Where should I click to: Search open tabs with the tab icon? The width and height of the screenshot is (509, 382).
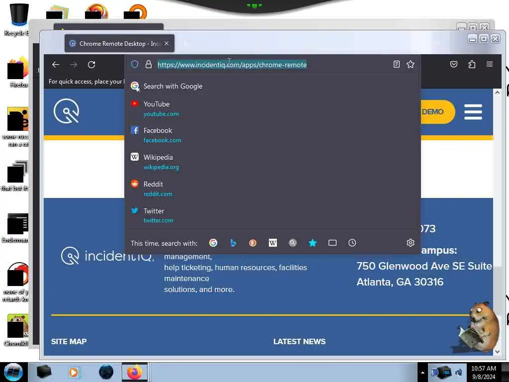tap(333, 243)
